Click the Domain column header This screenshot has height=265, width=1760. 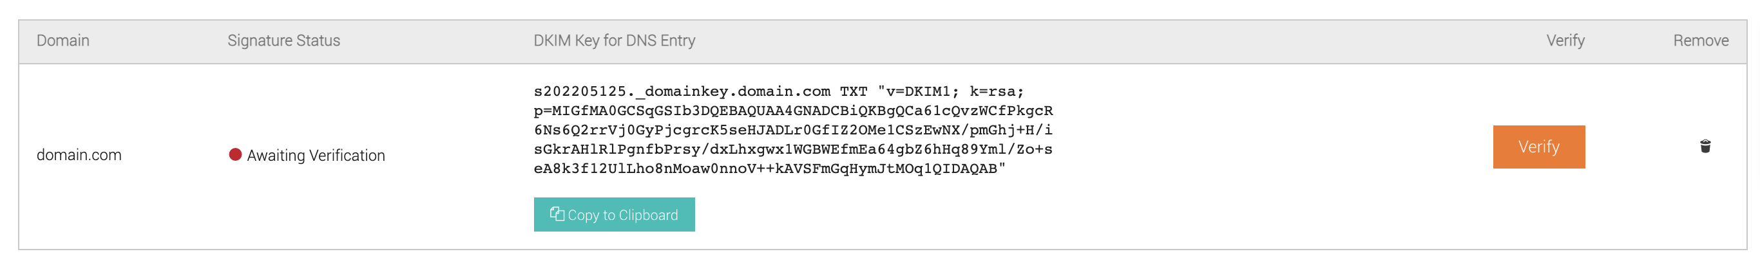point(63,41)
